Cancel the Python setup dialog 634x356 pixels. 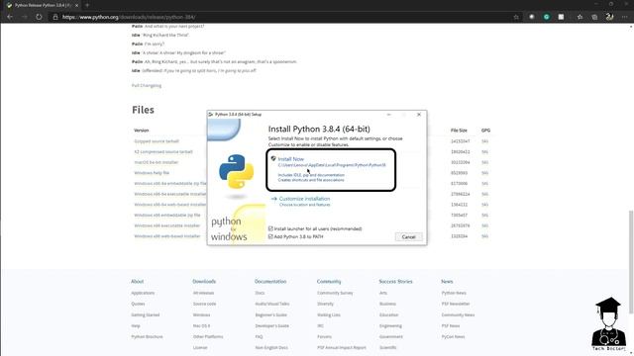coord(408,237)
